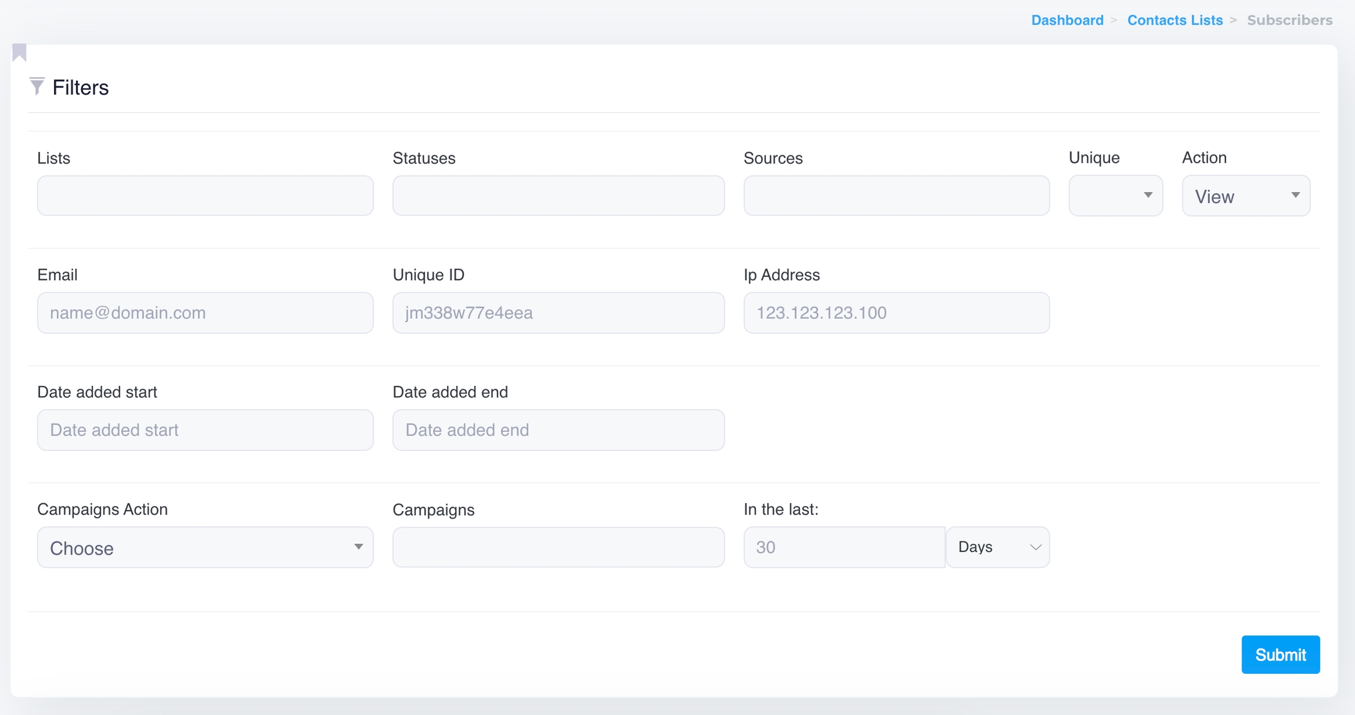Go to Dashboard via breadcrumb

pos(1067,20)
